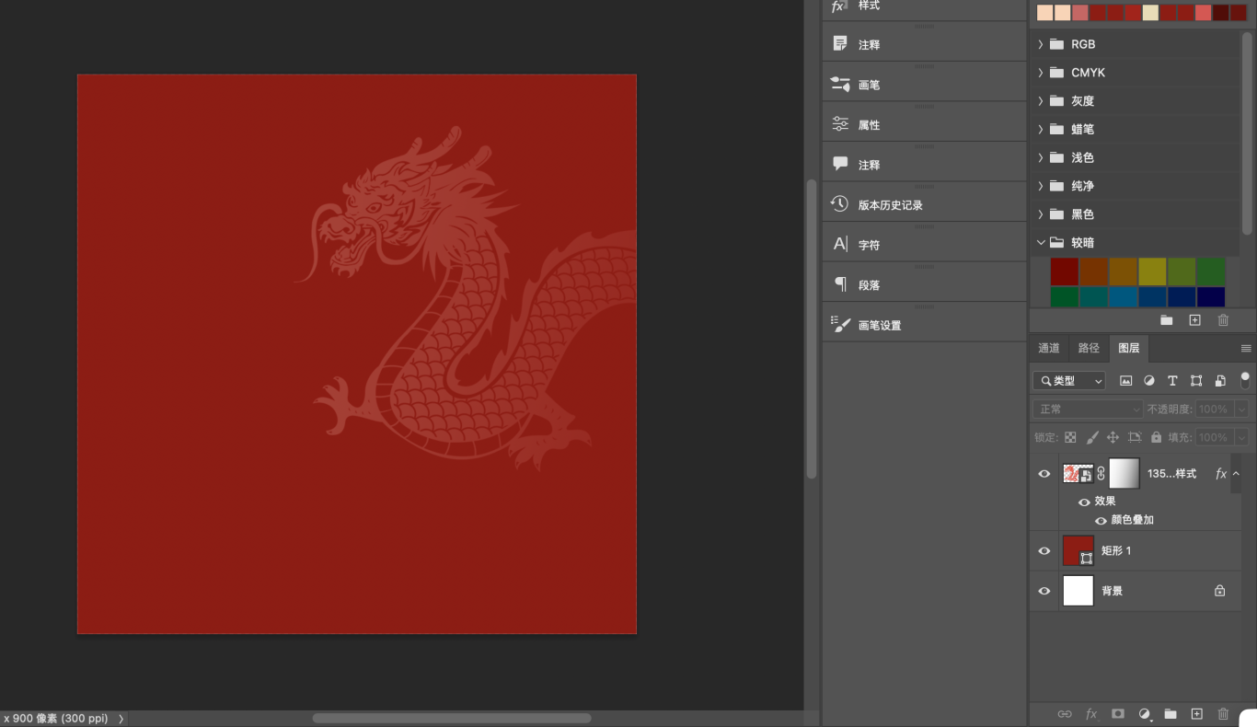Expand the 蜡笔 swatch folder
Image resolution: width=1257 pixels, height=727 pixels.
click(1041, 130)
